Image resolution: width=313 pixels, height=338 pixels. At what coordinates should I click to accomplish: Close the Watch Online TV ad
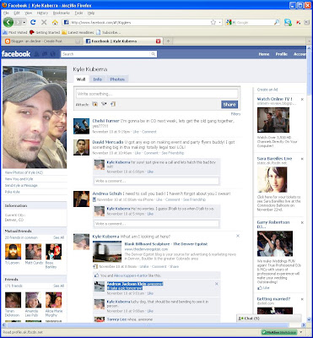[302, 100]
